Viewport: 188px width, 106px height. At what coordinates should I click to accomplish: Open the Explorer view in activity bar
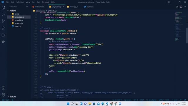click(x=3, y=8)
